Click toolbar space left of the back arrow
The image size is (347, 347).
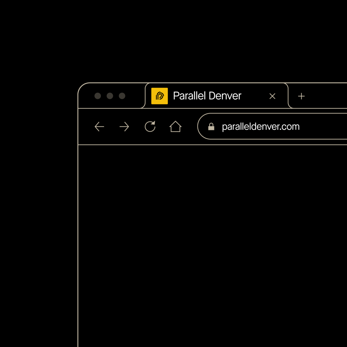[85, 127]
